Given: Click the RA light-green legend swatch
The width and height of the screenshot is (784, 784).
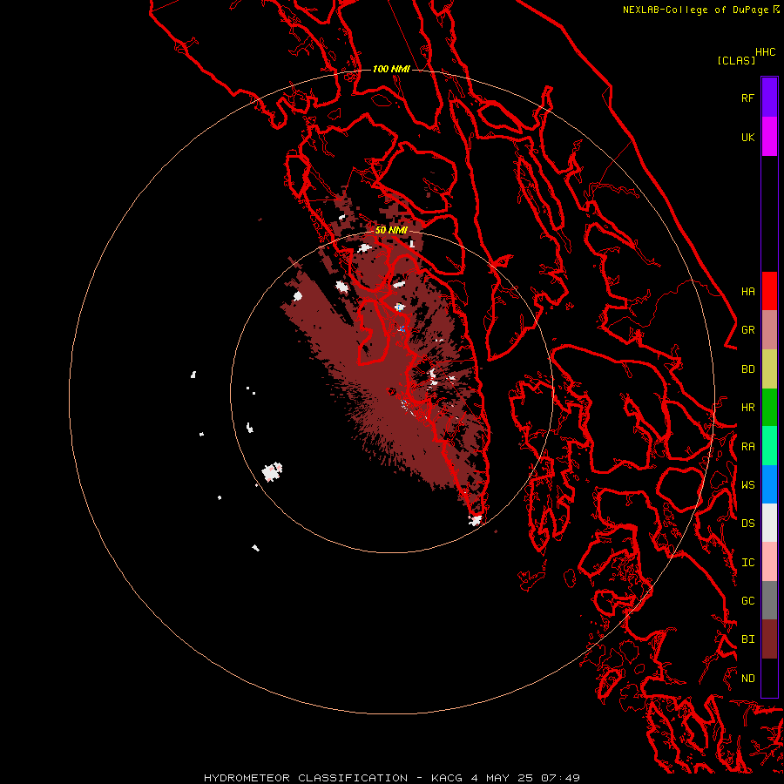Looking at the screenshot, I should coord(769,446).
